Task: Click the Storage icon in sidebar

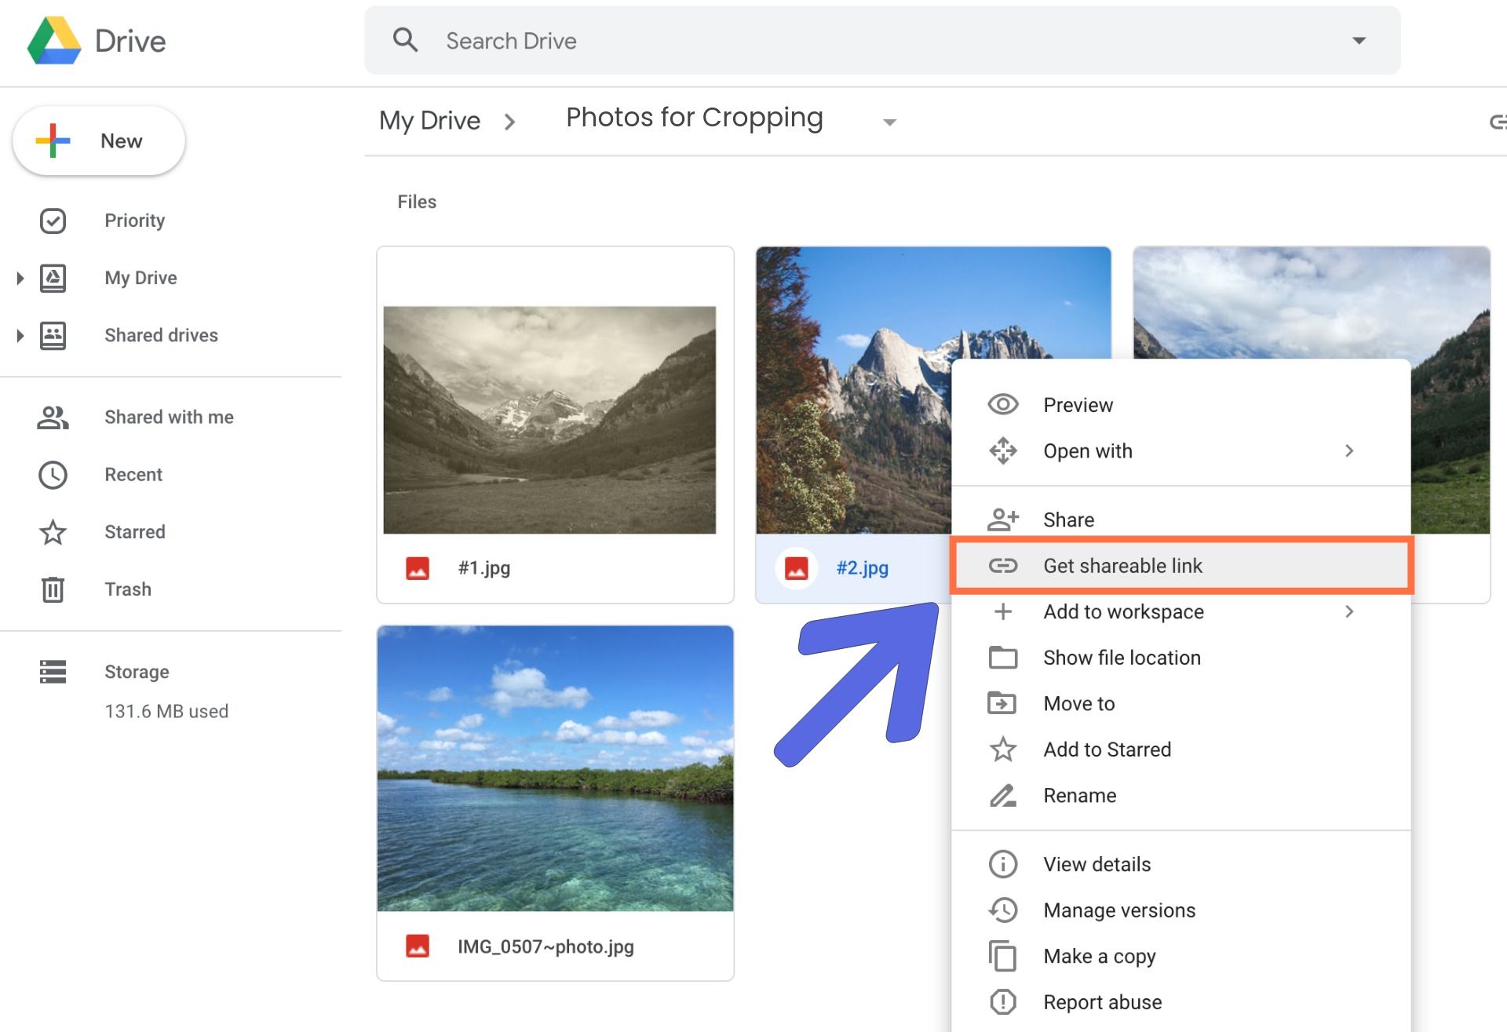Action: 53,672
